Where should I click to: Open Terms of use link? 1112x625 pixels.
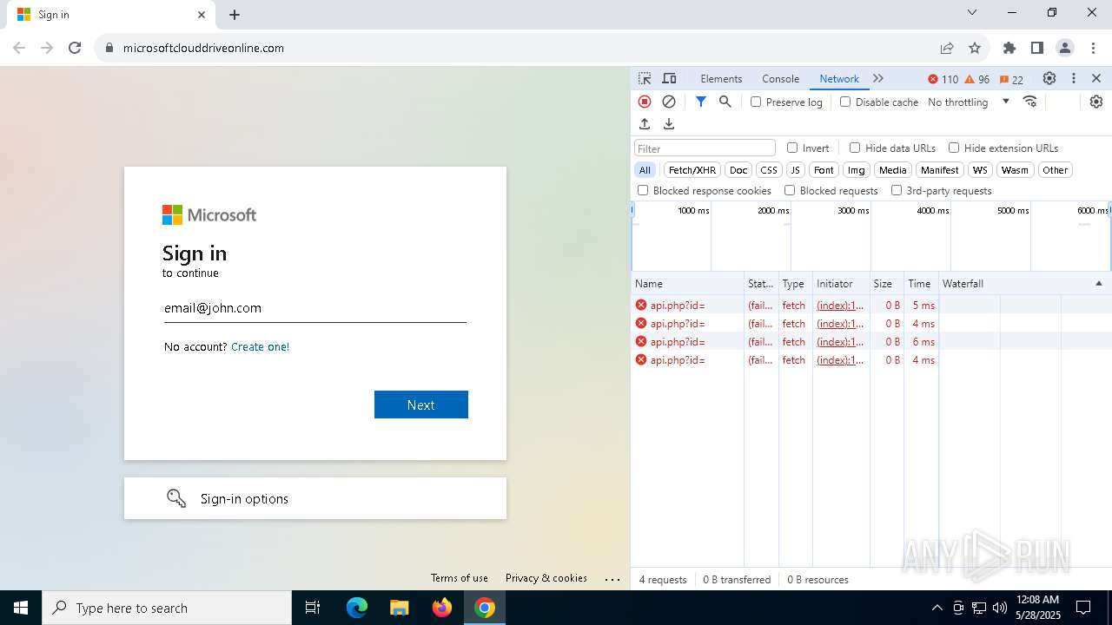[x=459, y=578]
